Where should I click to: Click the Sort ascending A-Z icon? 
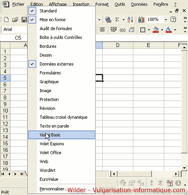(130, 20)
